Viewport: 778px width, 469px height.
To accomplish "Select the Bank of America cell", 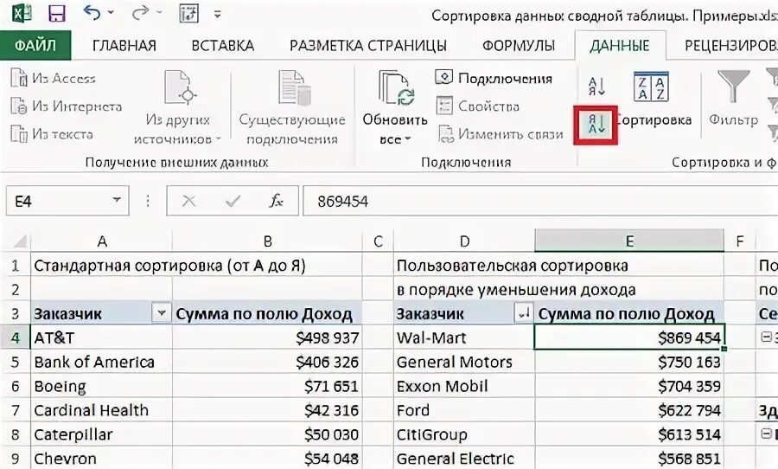I will coord(102,362).
